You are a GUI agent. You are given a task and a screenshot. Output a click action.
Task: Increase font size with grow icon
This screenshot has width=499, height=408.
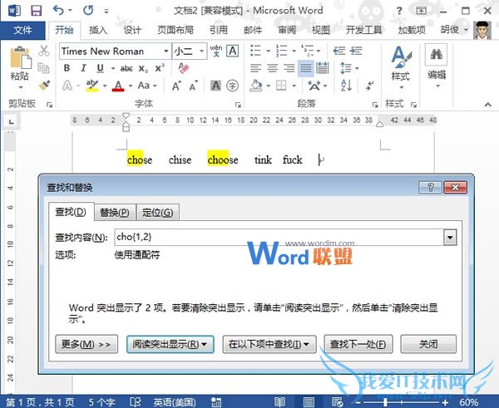pos(176,86)
